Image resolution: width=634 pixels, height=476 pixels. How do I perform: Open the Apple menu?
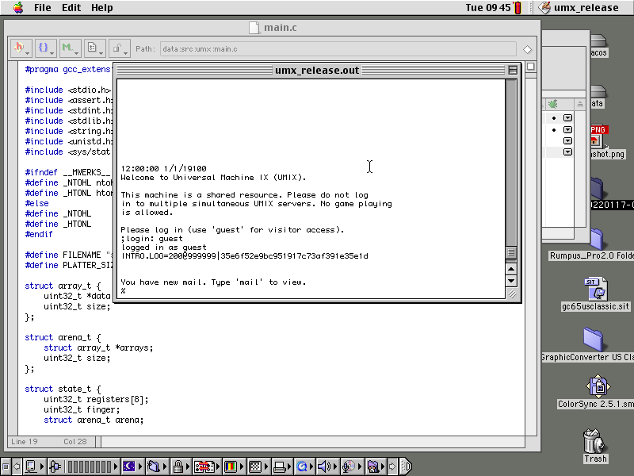point(18,8)
